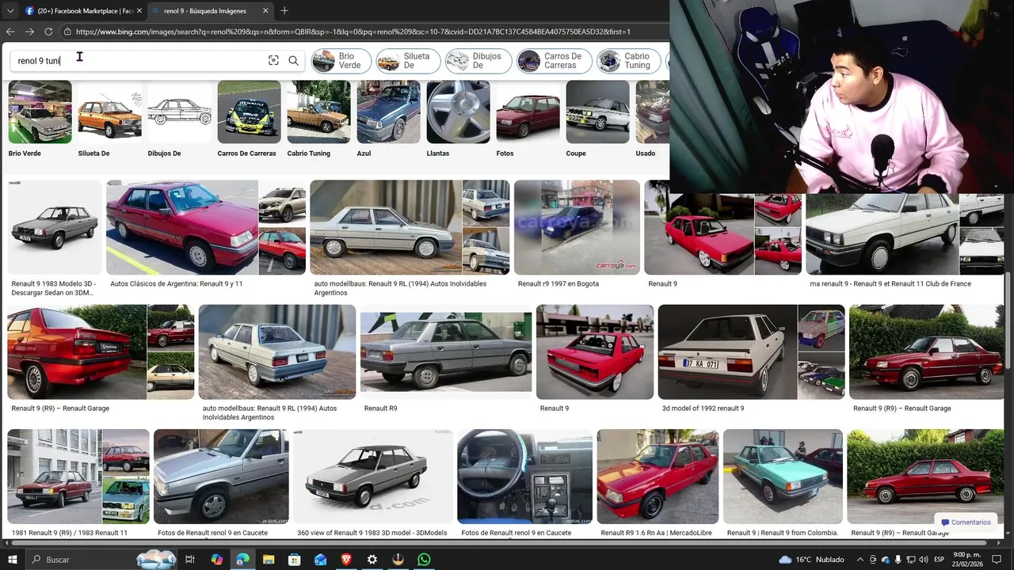Launch Copilot from the taskbar
Image resolution: width=1014 pixels, height=570 pixels.
click(217, 560)
